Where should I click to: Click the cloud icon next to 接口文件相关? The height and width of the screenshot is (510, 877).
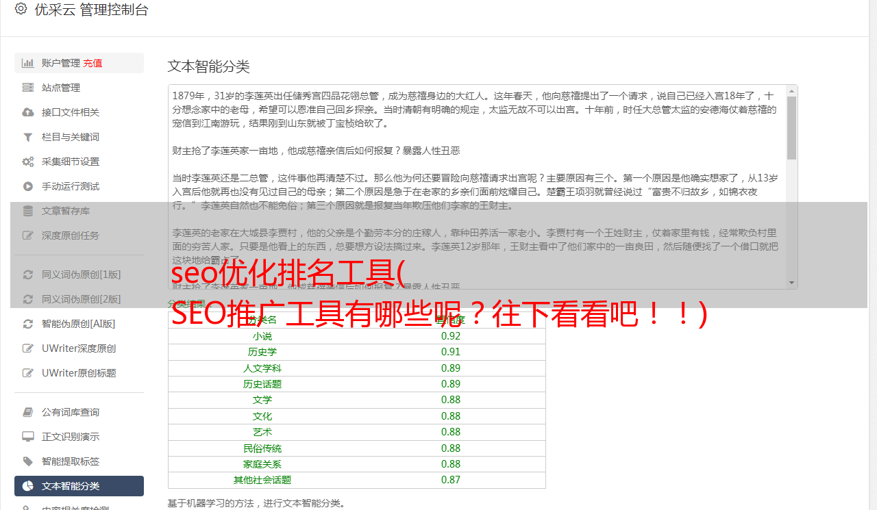click(27, 112)
